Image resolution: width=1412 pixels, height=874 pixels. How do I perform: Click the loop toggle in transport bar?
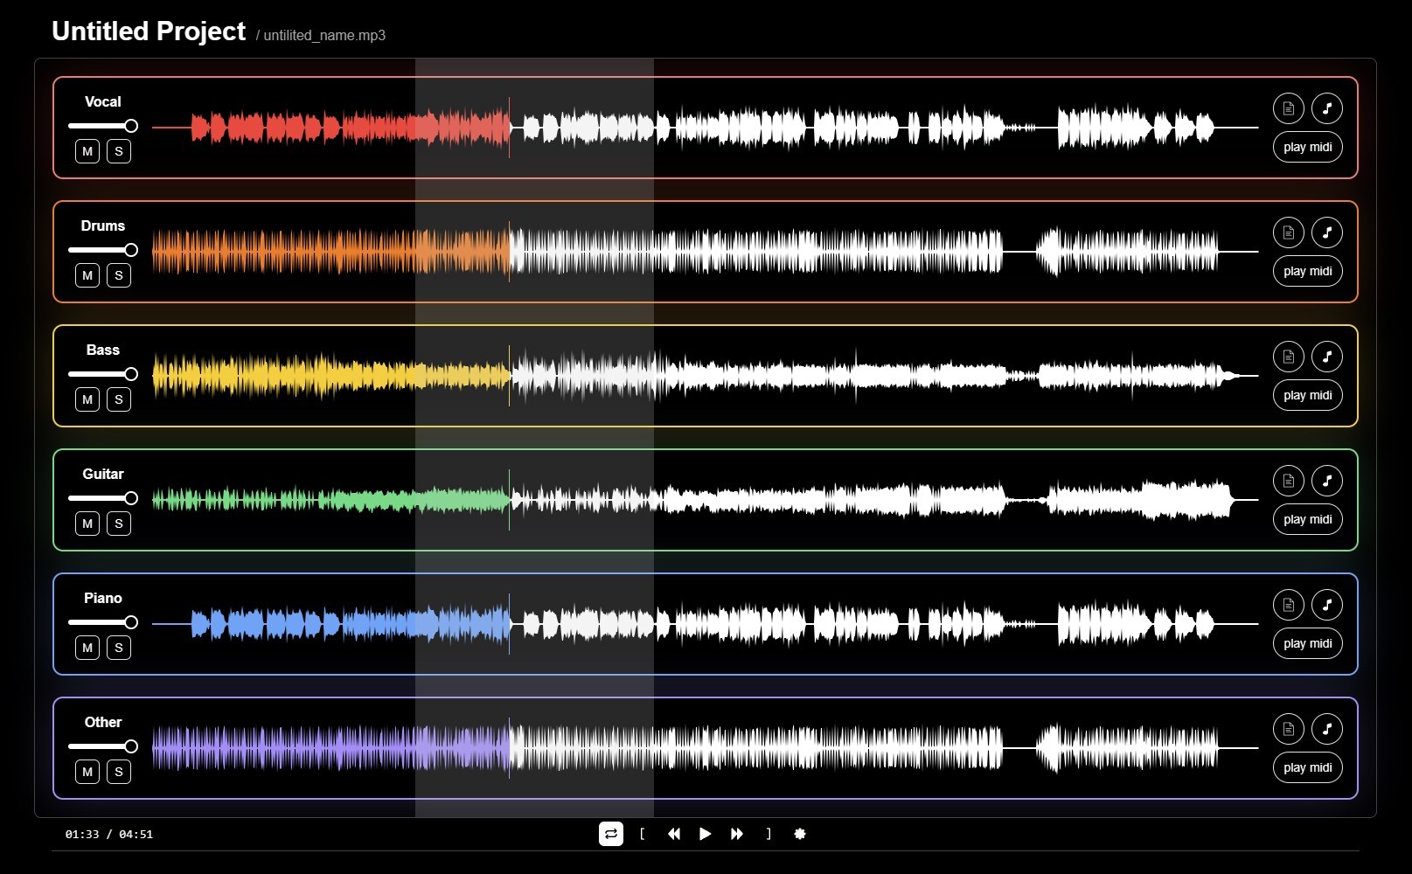pyautogui.click(x=610, y=834)
